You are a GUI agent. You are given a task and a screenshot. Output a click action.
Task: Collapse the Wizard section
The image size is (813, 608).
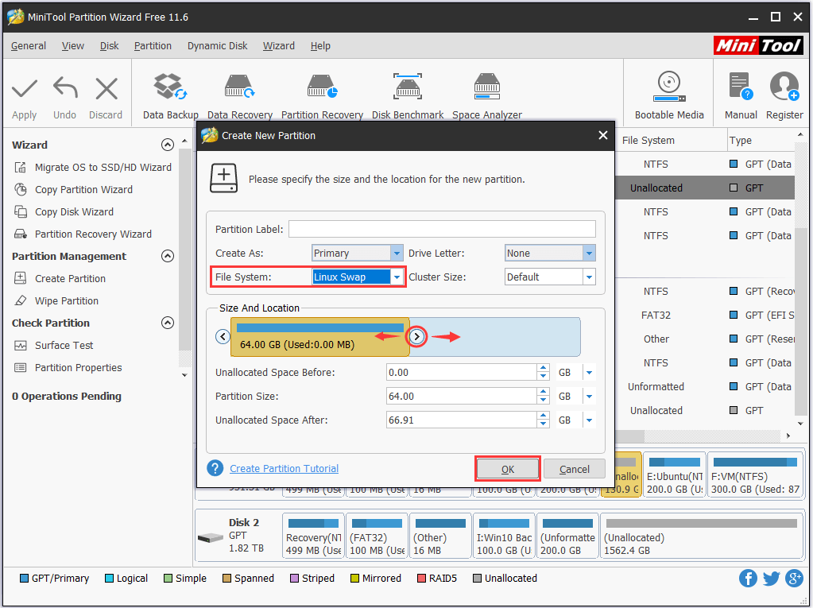coord(167,145)
